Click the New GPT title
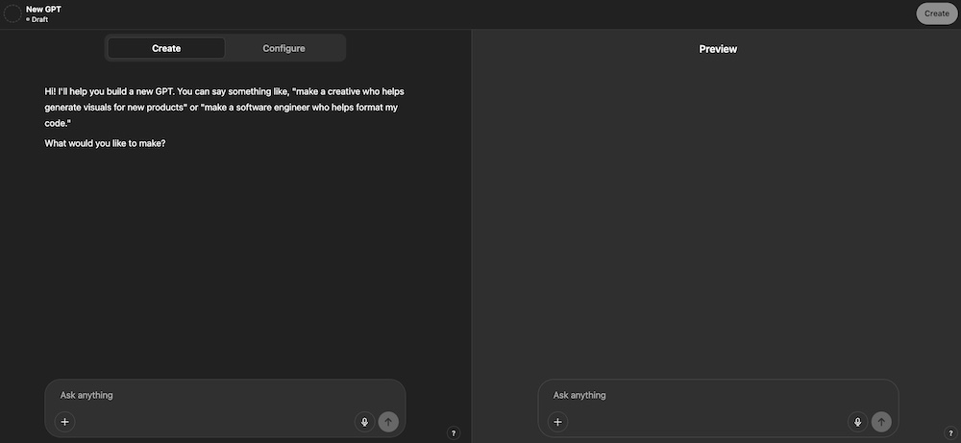Screen dimensions: 961x443 click(43, 10)
